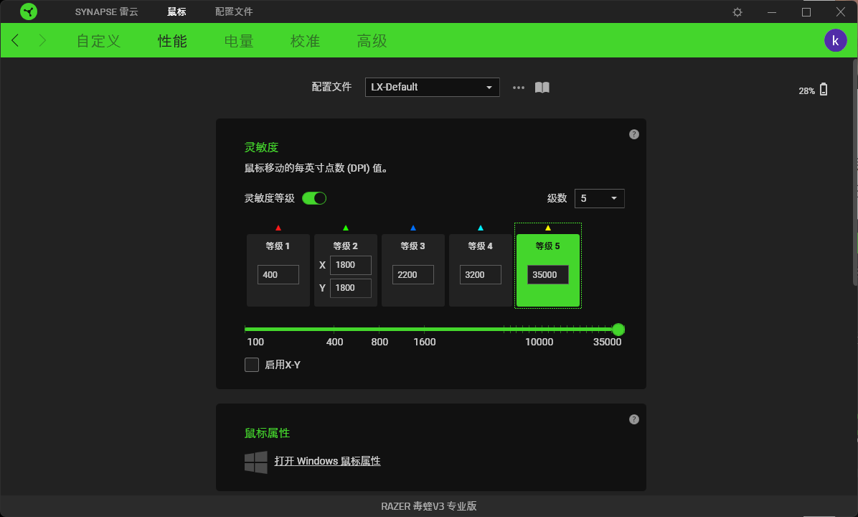Enable the 启用X-Y checkbox
858x517 pixels.
[252, 365]
